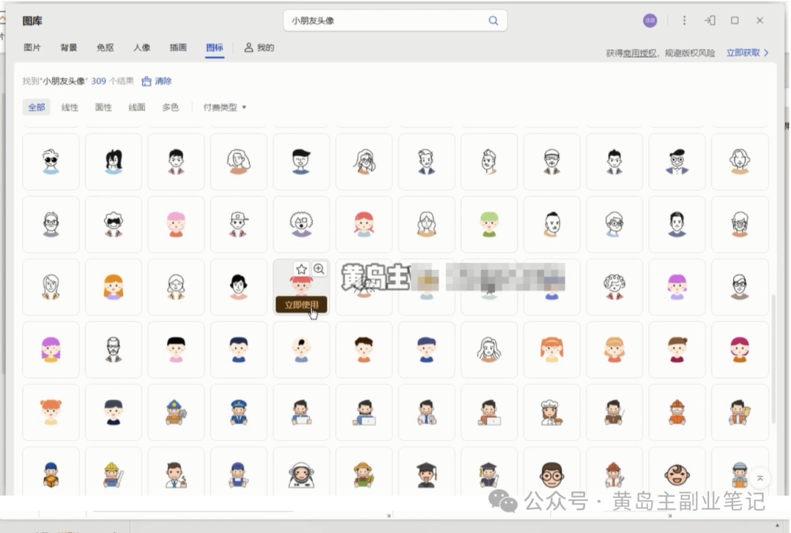This screenshot has height=533, width=791.
Task: Enable the 多色 style filter
Action: [x=171, y=107]
